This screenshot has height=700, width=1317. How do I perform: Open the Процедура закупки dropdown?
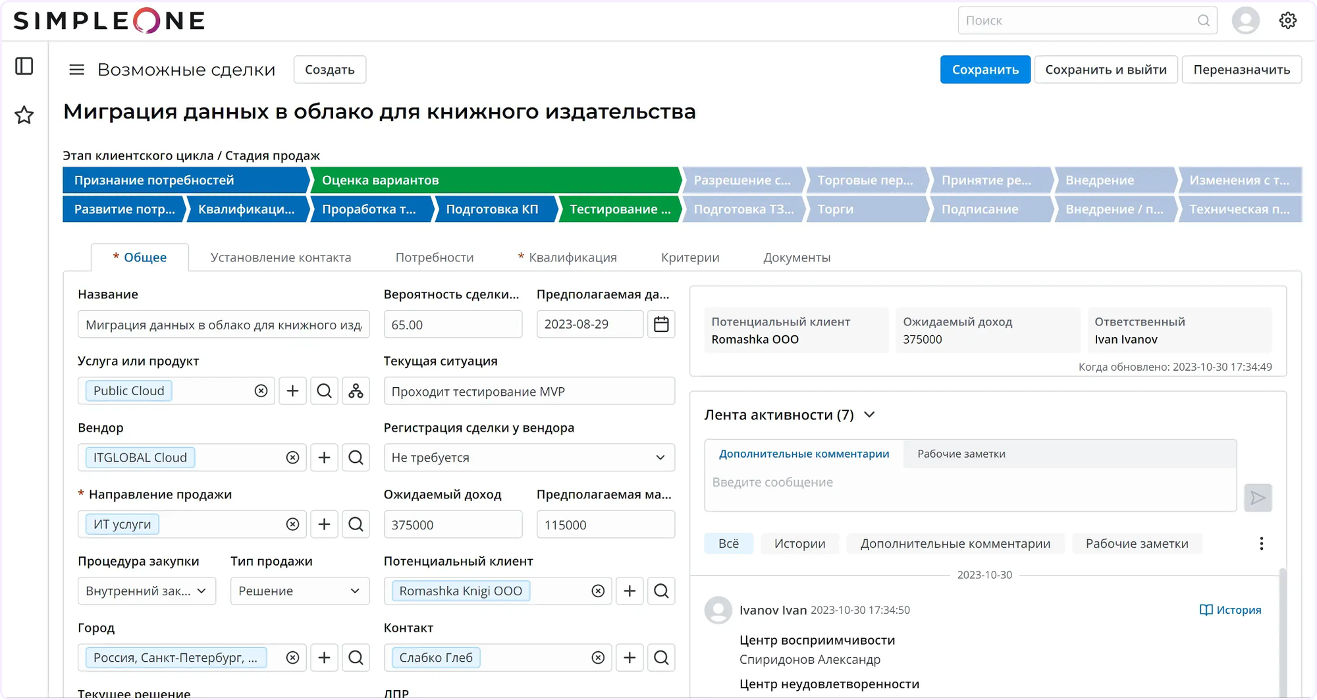pyautogui.click(x=146, y=591)
